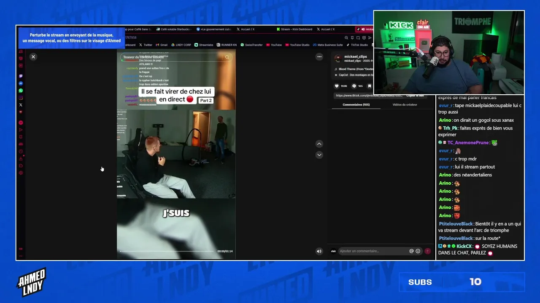Open the three-dots menu beside the video

(x=319, y=57)
